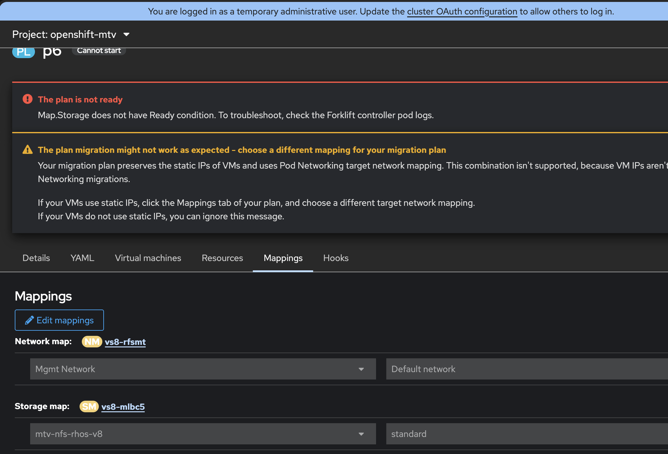668x454 pixels.
Task: Open the Default network target field
Action: (526, 369)
